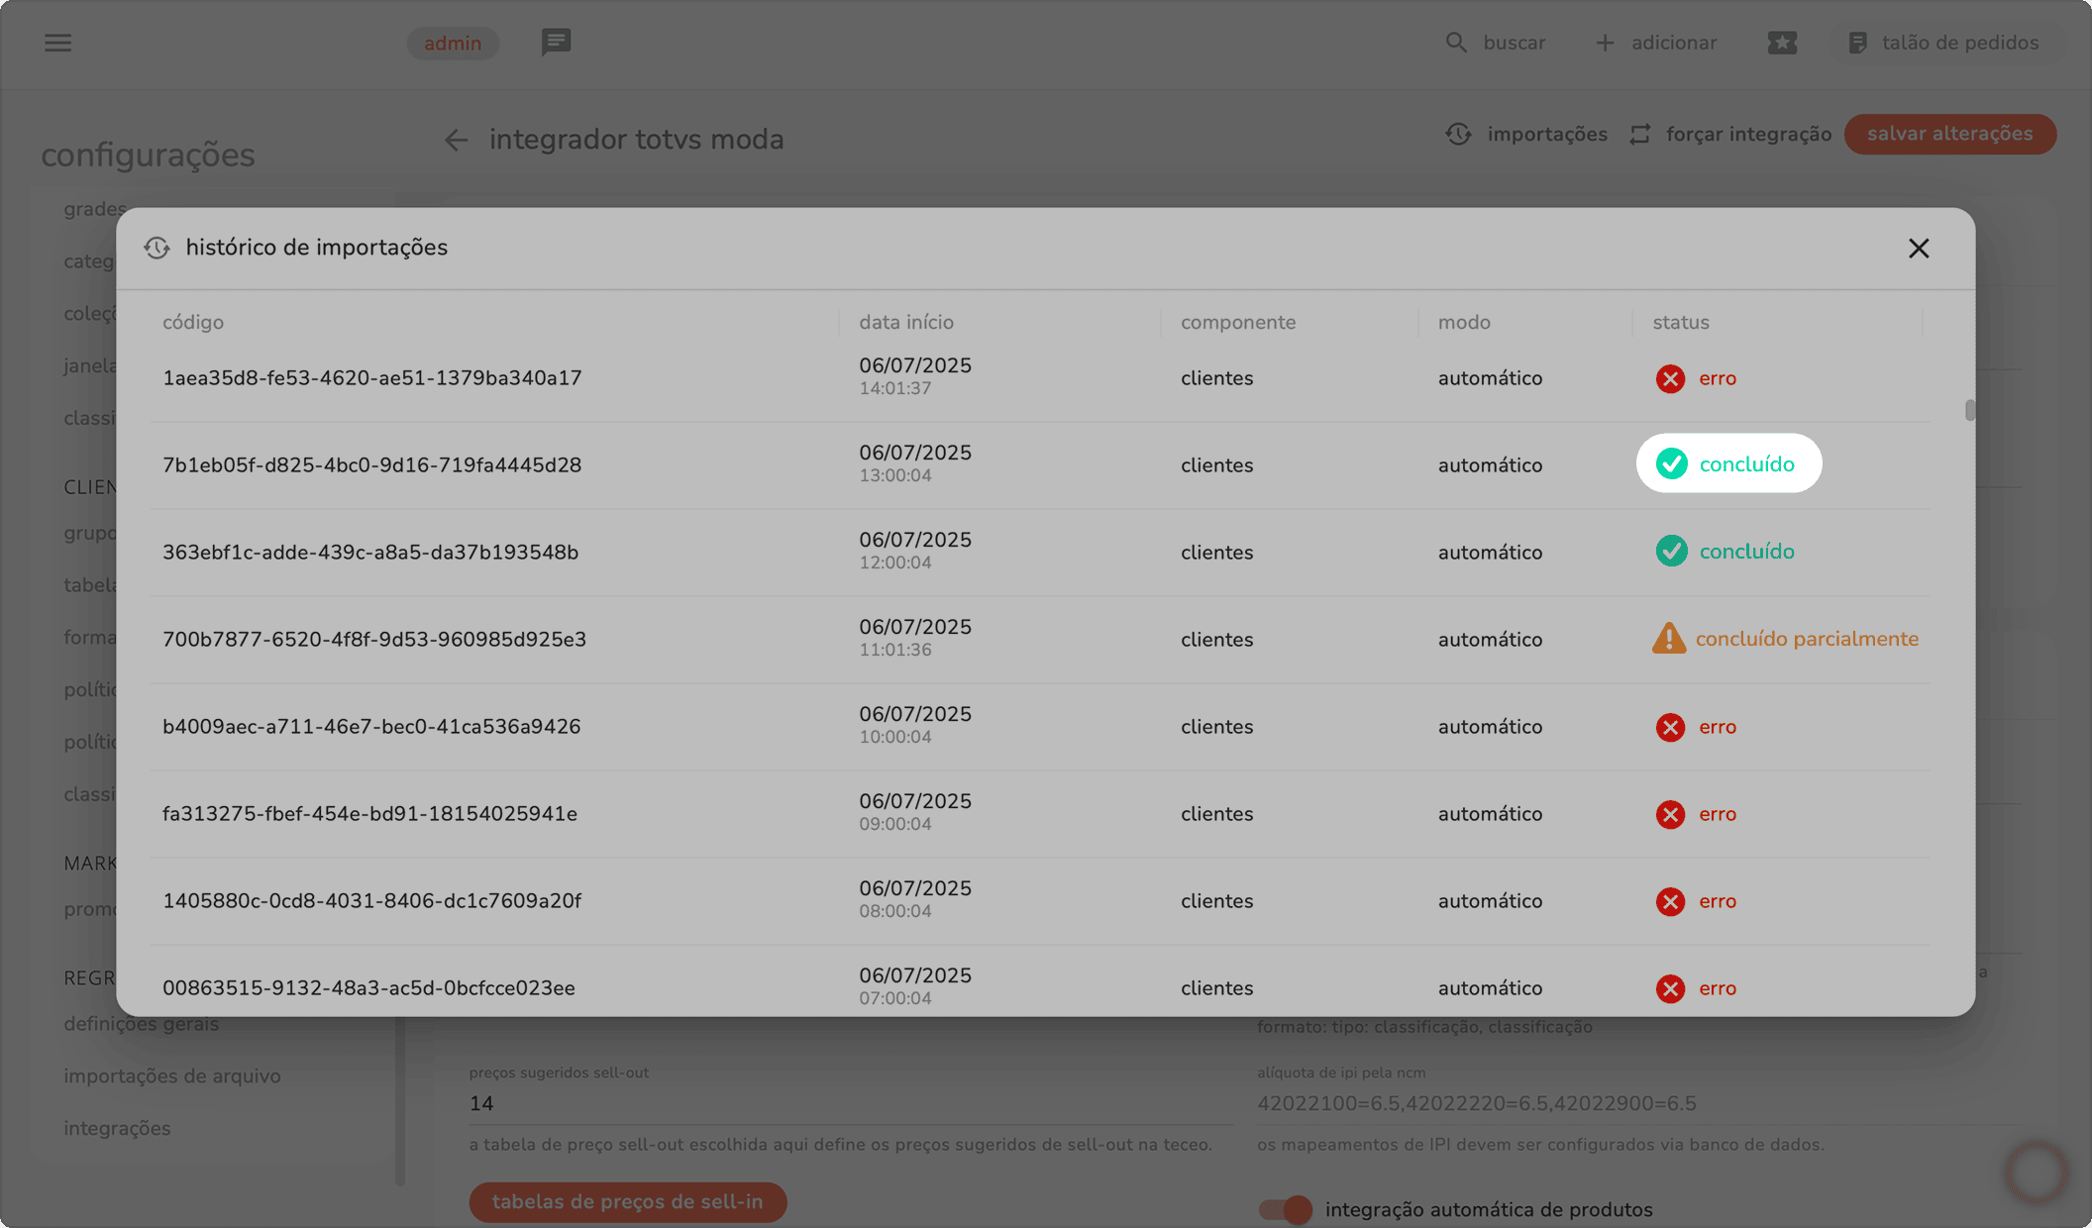
Task: Click the importações label
Action: [x=1547, y=134]
